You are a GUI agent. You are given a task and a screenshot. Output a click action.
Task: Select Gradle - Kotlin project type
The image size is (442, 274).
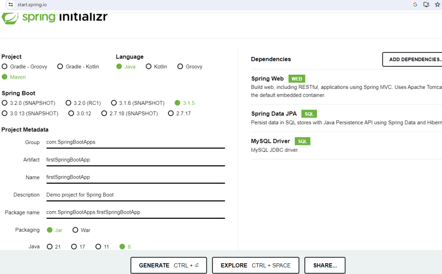point(78,66)
